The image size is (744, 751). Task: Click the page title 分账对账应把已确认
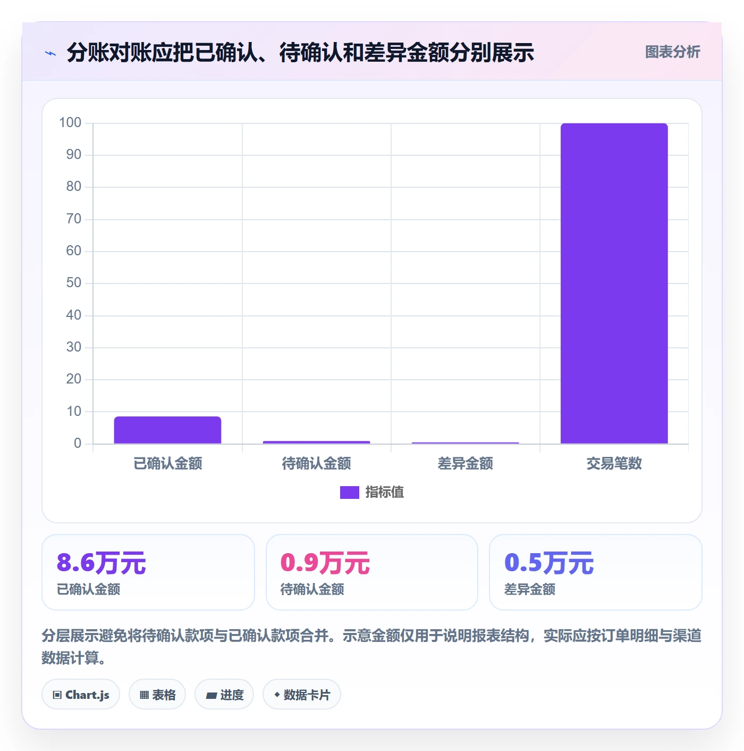point(300,53)
